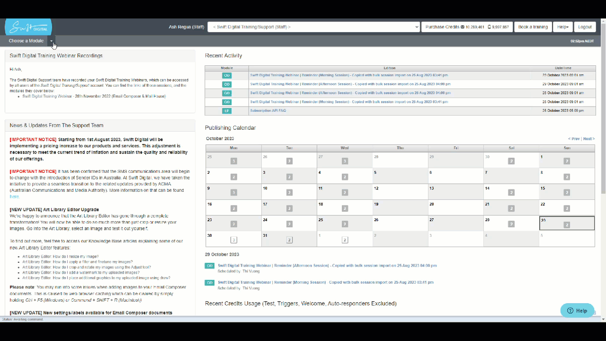Screen dimensions: 606x341
Task: Select October 12 calendar cell
Action: click(400, 192)
